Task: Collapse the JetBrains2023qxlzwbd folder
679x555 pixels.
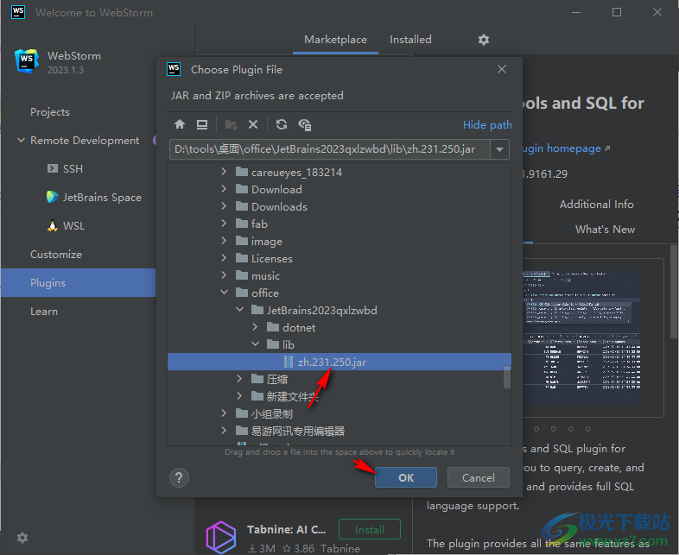Action: coord(239,310)
